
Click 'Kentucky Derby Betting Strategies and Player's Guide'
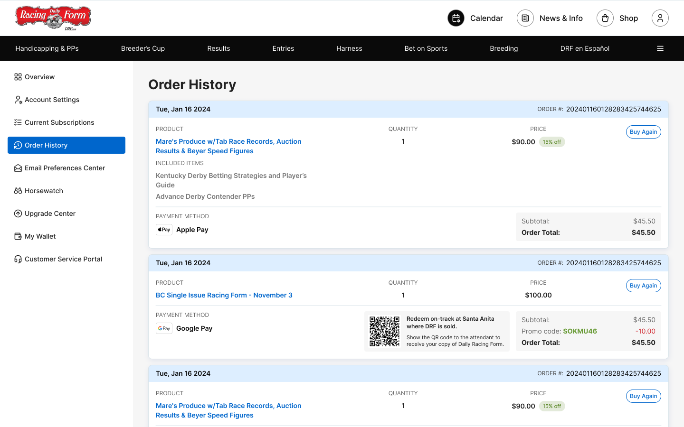(x=231, y=180)
